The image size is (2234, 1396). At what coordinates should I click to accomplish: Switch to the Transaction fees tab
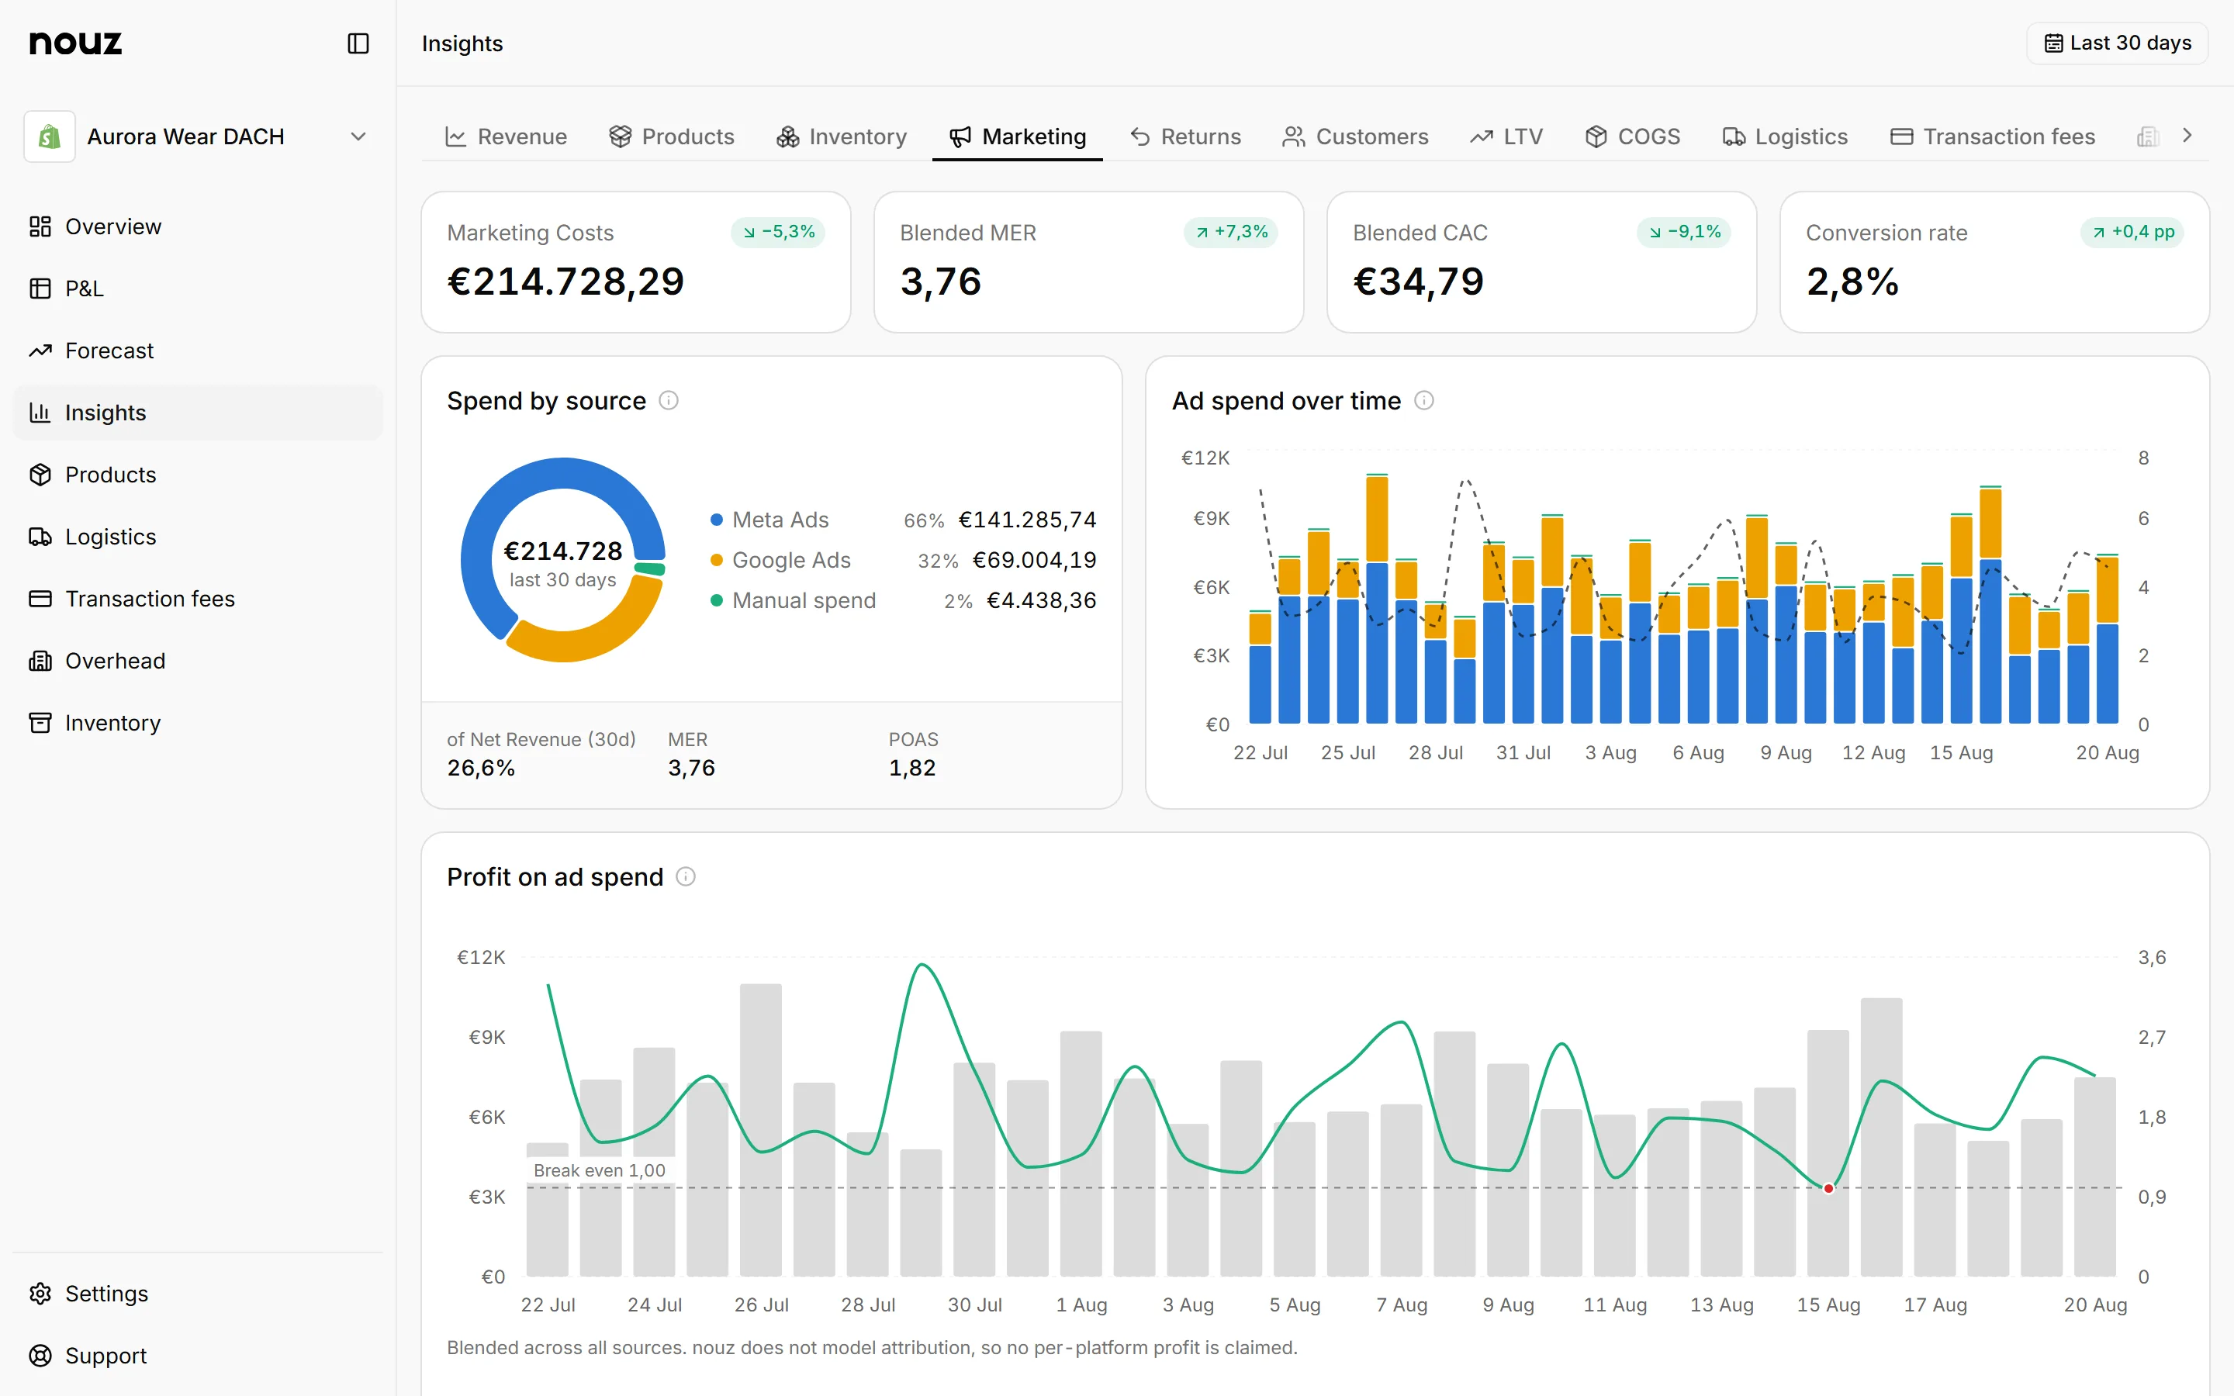point(1992,136)
